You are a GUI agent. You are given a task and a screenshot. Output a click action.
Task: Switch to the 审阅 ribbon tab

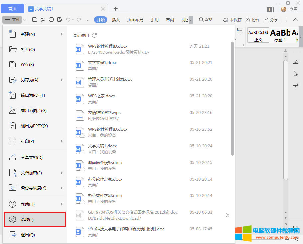(x=170, y=20)
